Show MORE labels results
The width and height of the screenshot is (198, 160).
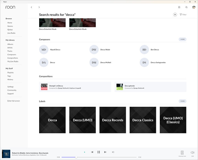[x=183, y=101]
